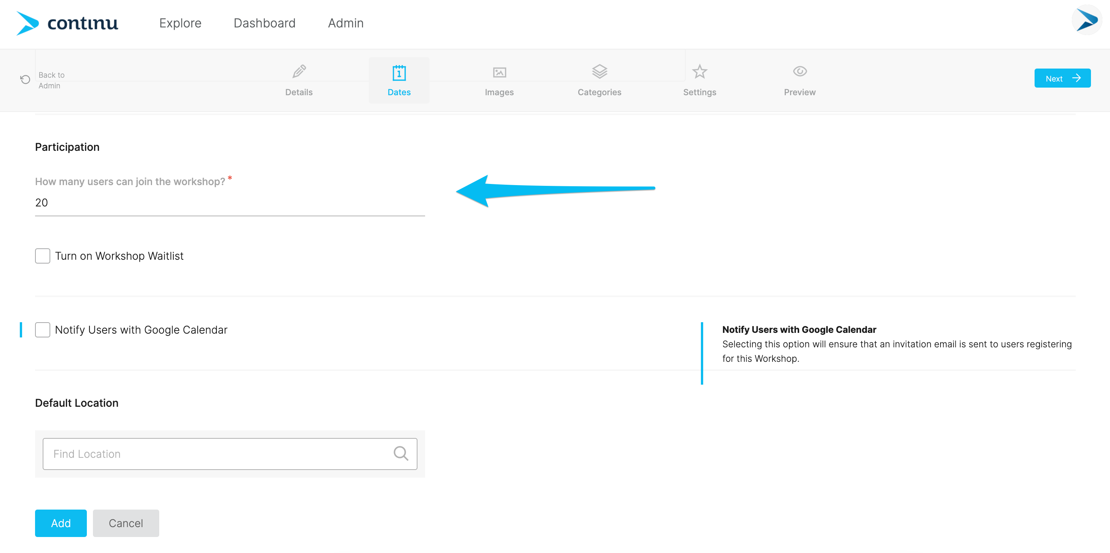Open the Preview step label

(x=800, y=92)
